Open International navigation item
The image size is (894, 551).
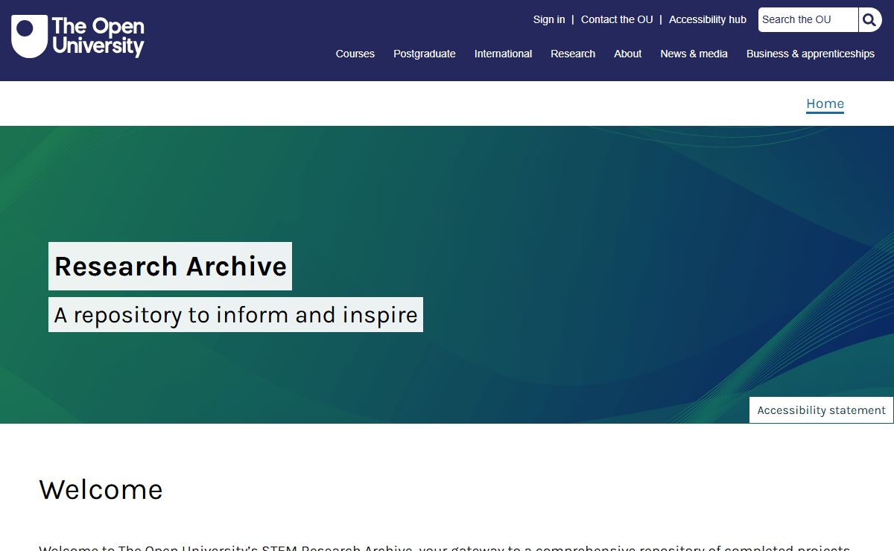coord(504,54)
